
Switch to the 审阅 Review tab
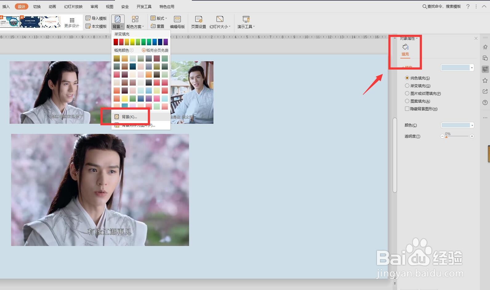coord(94,6)
